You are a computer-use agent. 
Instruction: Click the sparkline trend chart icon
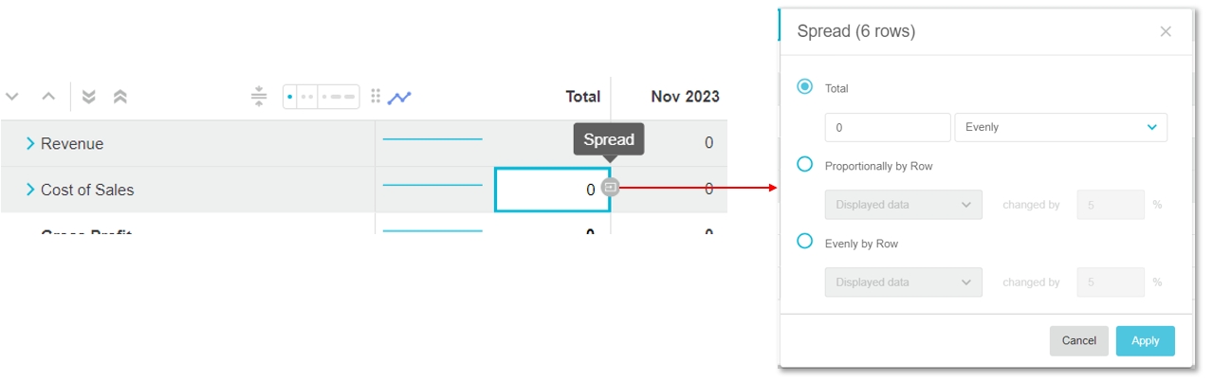tap(399, 97)
